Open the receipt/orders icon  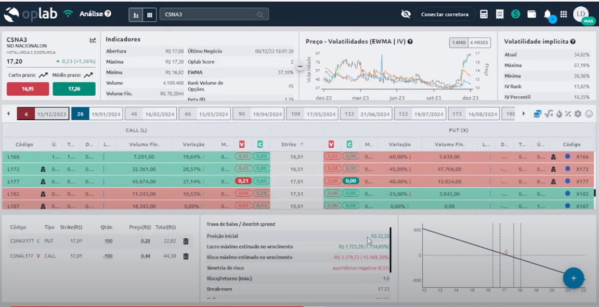point(500,15)
